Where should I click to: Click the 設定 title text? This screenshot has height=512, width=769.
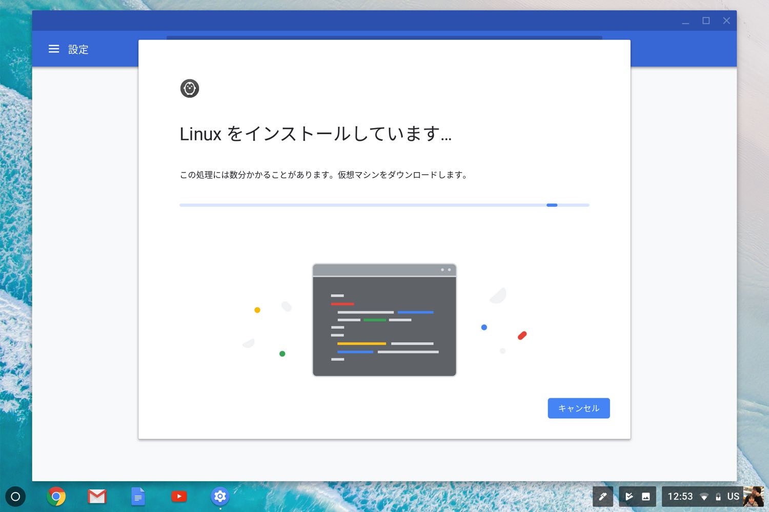(x=78, y=49)
